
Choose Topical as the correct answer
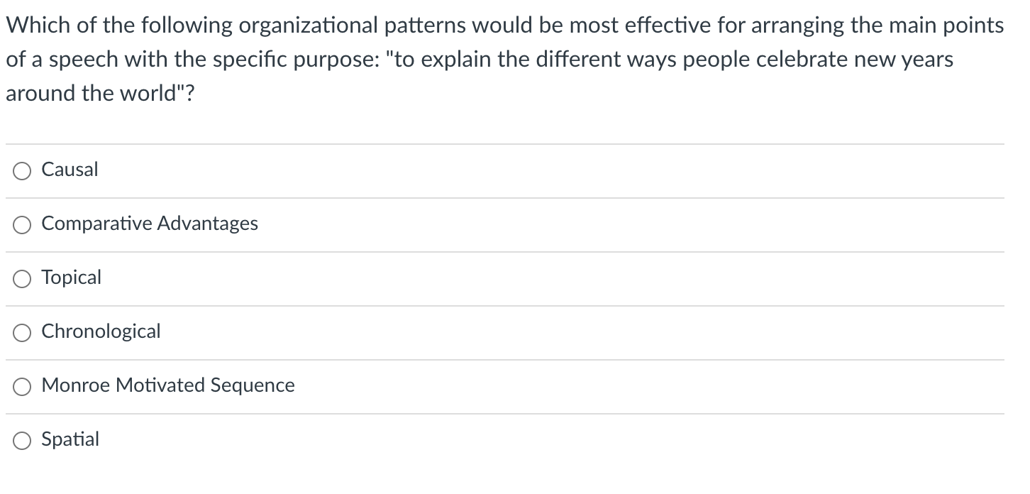(21, 278)
